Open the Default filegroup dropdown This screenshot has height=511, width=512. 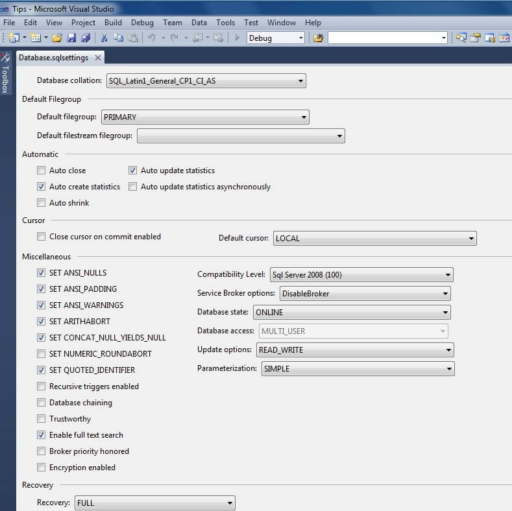tap(205, 117)
